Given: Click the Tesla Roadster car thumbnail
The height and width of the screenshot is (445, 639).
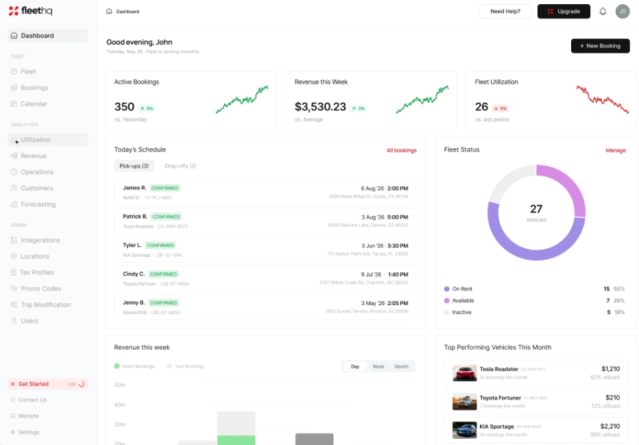Looking at the screenshot, I should (x=464, y=373).
